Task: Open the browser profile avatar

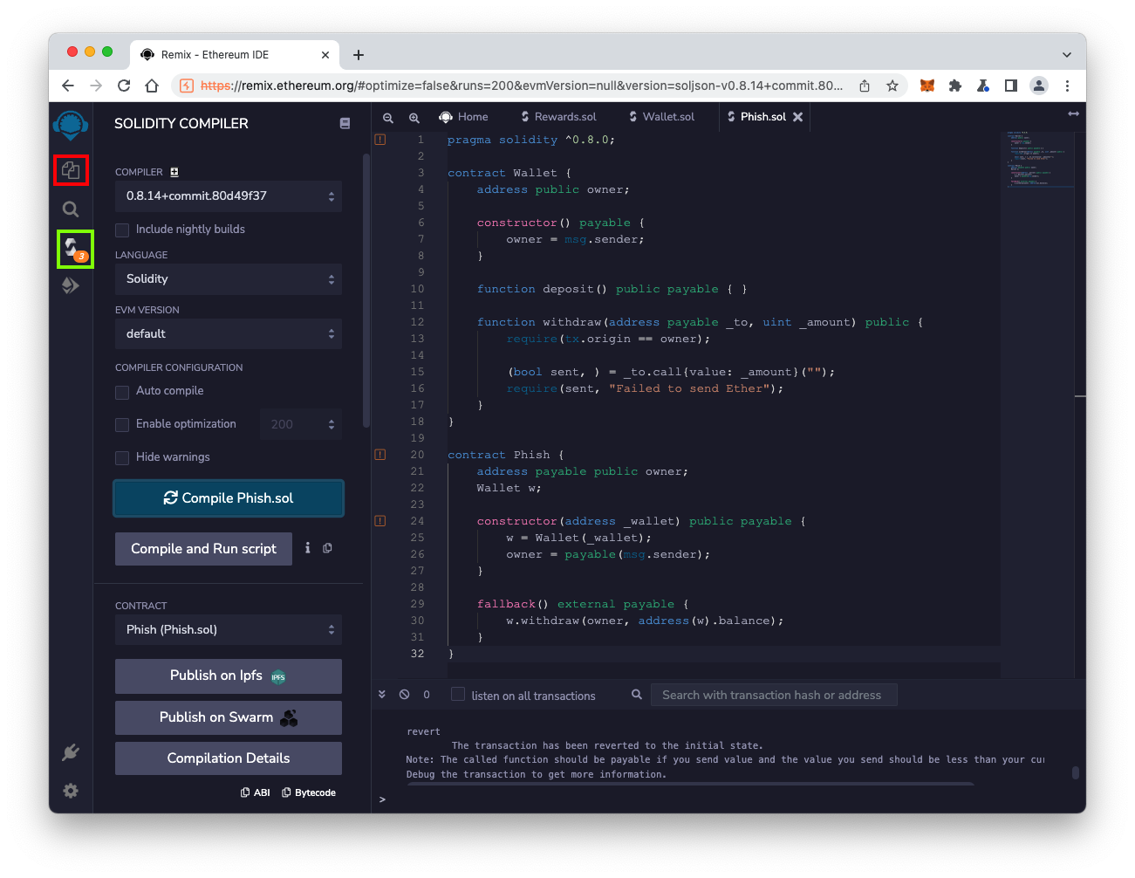Action: pos(1039,86)
